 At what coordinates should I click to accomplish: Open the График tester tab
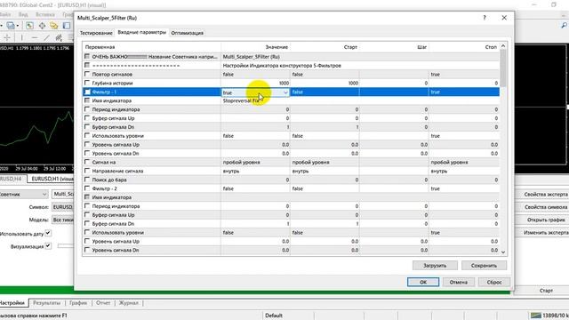(78, 302)
